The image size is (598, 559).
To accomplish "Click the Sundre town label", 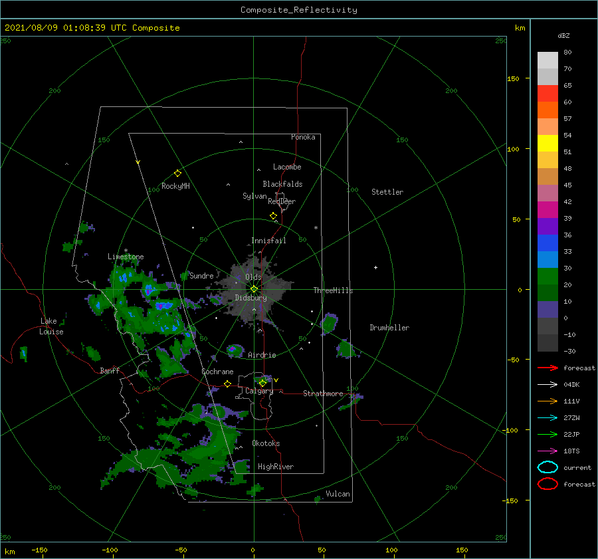I will 201,276.
